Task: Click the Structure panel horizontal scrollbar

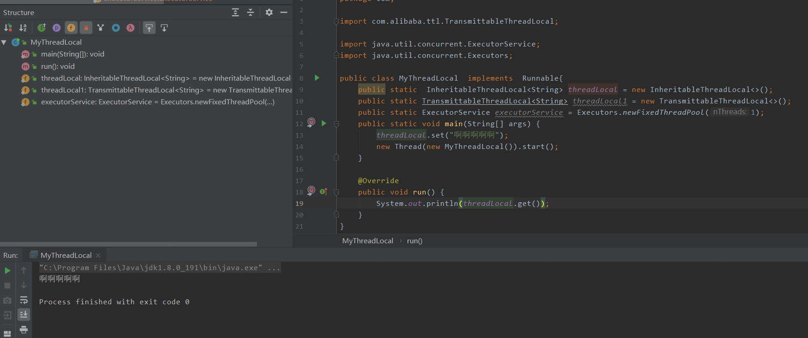Action: pos(128,244)
